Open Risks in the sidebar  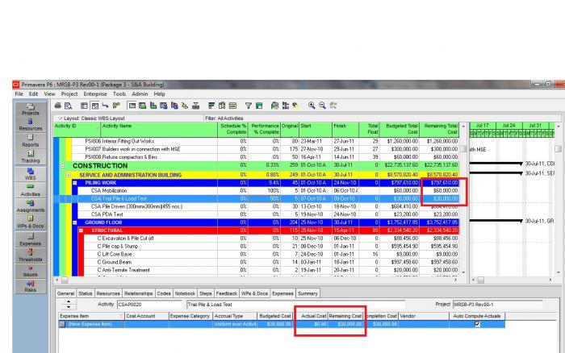tap(31, 286)
